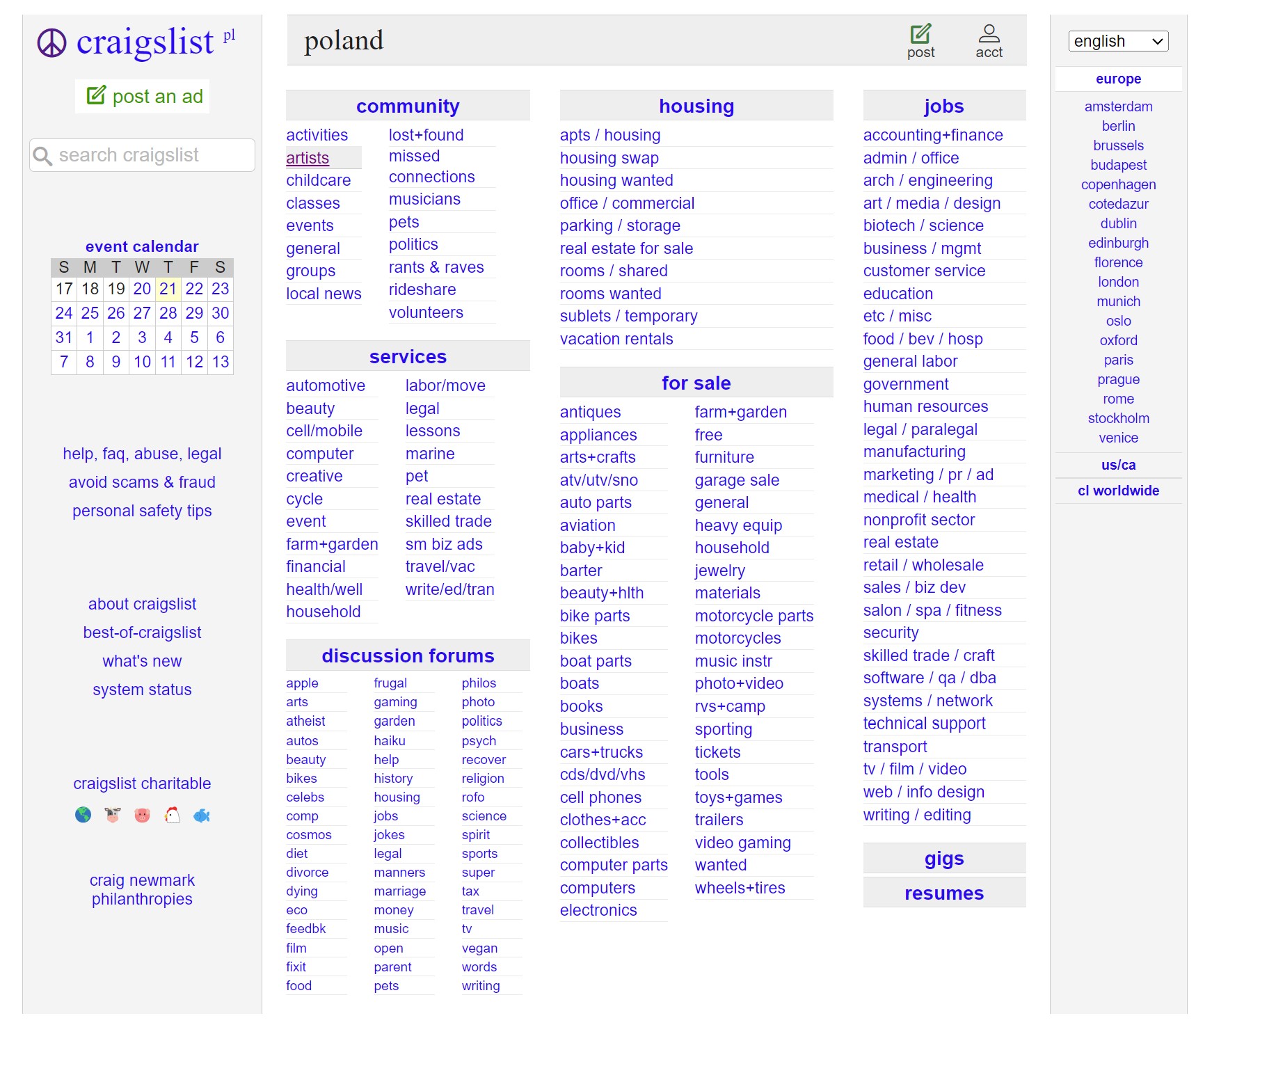Click the fish charity emoji icon

pos(202,815)
